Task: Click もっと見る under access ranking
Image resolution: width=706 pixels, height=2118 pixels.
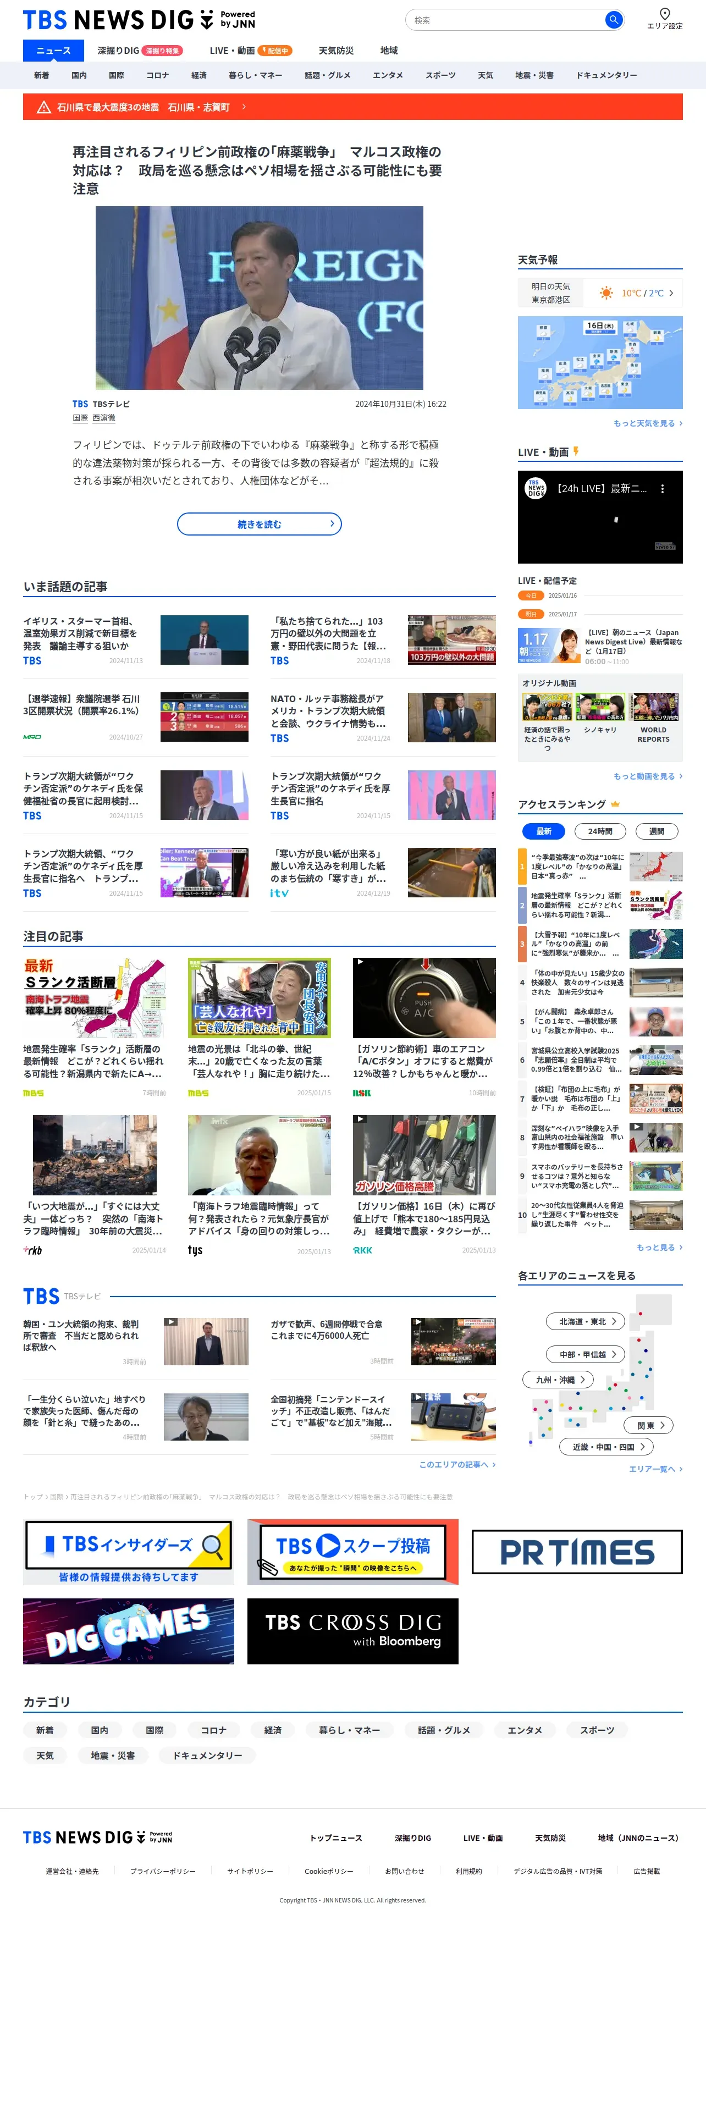Action: pyautogui.click(x=659, y=1247)
